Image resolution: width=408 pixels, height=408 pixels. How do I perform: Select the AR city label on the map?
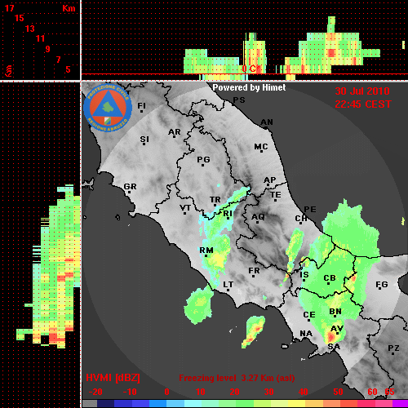coord(175,132)
